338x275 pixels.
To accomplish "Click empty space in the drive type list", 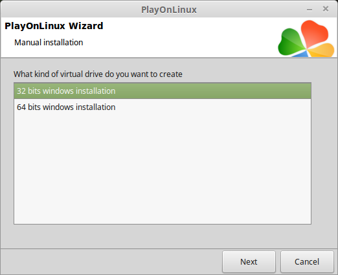I will [x=163, y=168].
